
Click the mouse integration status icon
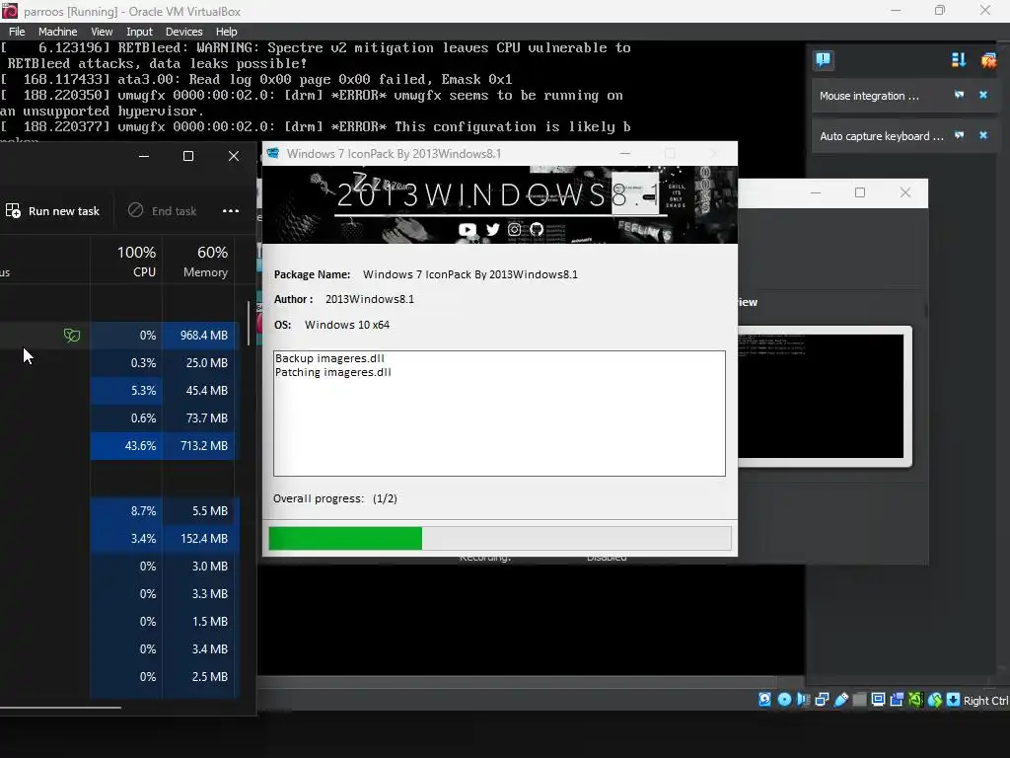tap(935, 700)
